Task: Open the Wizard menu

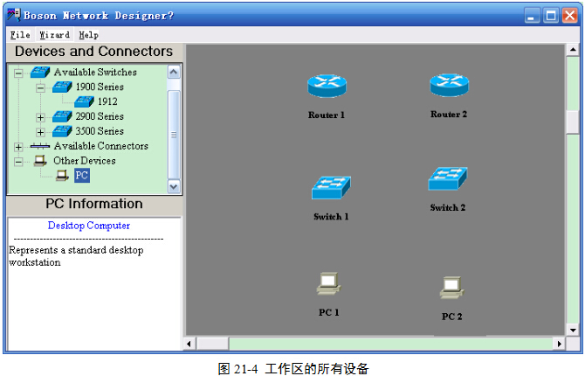Action: (x=54, y=35)
